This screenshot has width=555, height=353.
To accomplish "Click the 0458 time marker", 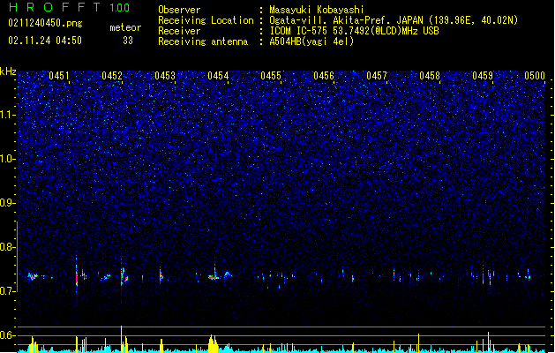I will [430, 76].
